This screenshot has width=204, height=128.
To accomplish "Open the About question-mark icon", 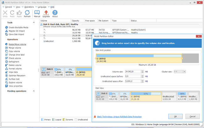I will [x=55, y=14].
